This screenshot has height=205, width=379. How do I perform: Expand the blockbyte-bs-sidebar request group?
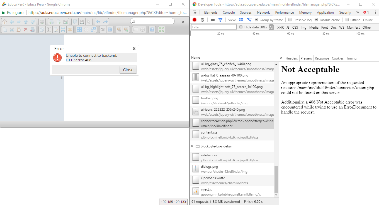pos(192,146)
